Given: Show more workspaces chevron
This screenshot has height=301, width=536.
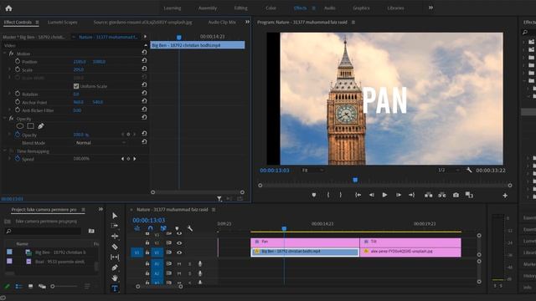Looking at the screenshot, I should tap(430, 8).
